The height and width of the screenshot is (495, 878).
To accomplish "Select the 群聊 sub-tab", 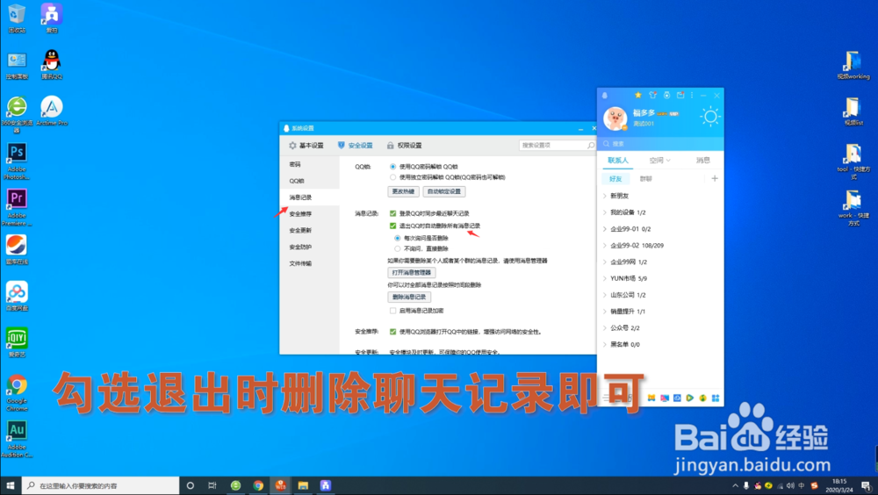I will [645, 179].
